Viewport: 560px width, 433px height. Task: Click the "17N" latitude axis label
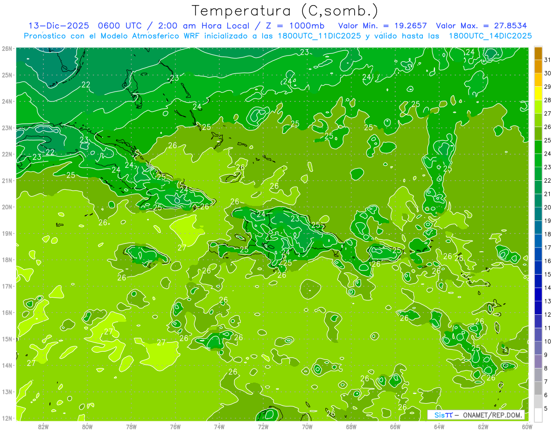coord(7,286)
